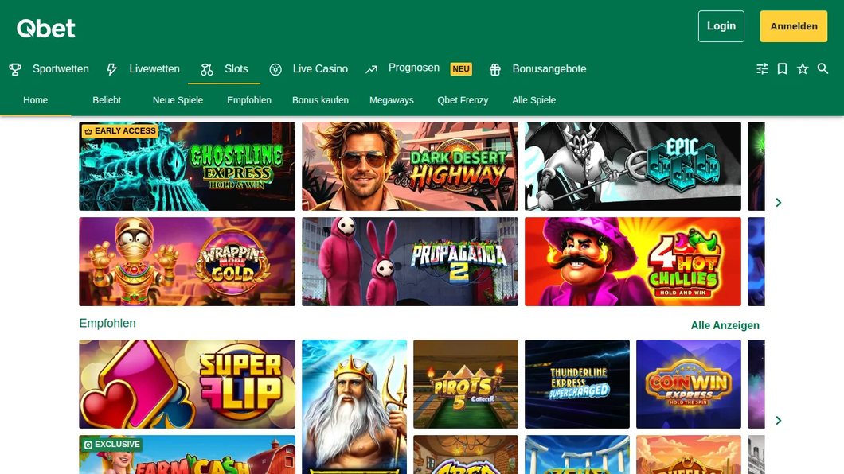Click the Live Casino chip icon
This screenshot has width=844, height=474.
(x=275, y=69)
